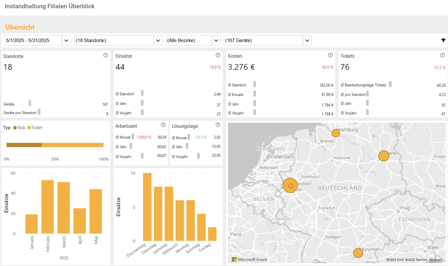Click the date range field 5/1/2025 - 5/31/2025
448x266 pixels.
33,40
